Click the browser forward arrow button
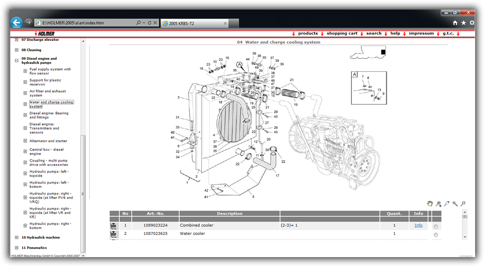Image resolution: width=487 pixels, height=269 pixels. tap(28, 23)
